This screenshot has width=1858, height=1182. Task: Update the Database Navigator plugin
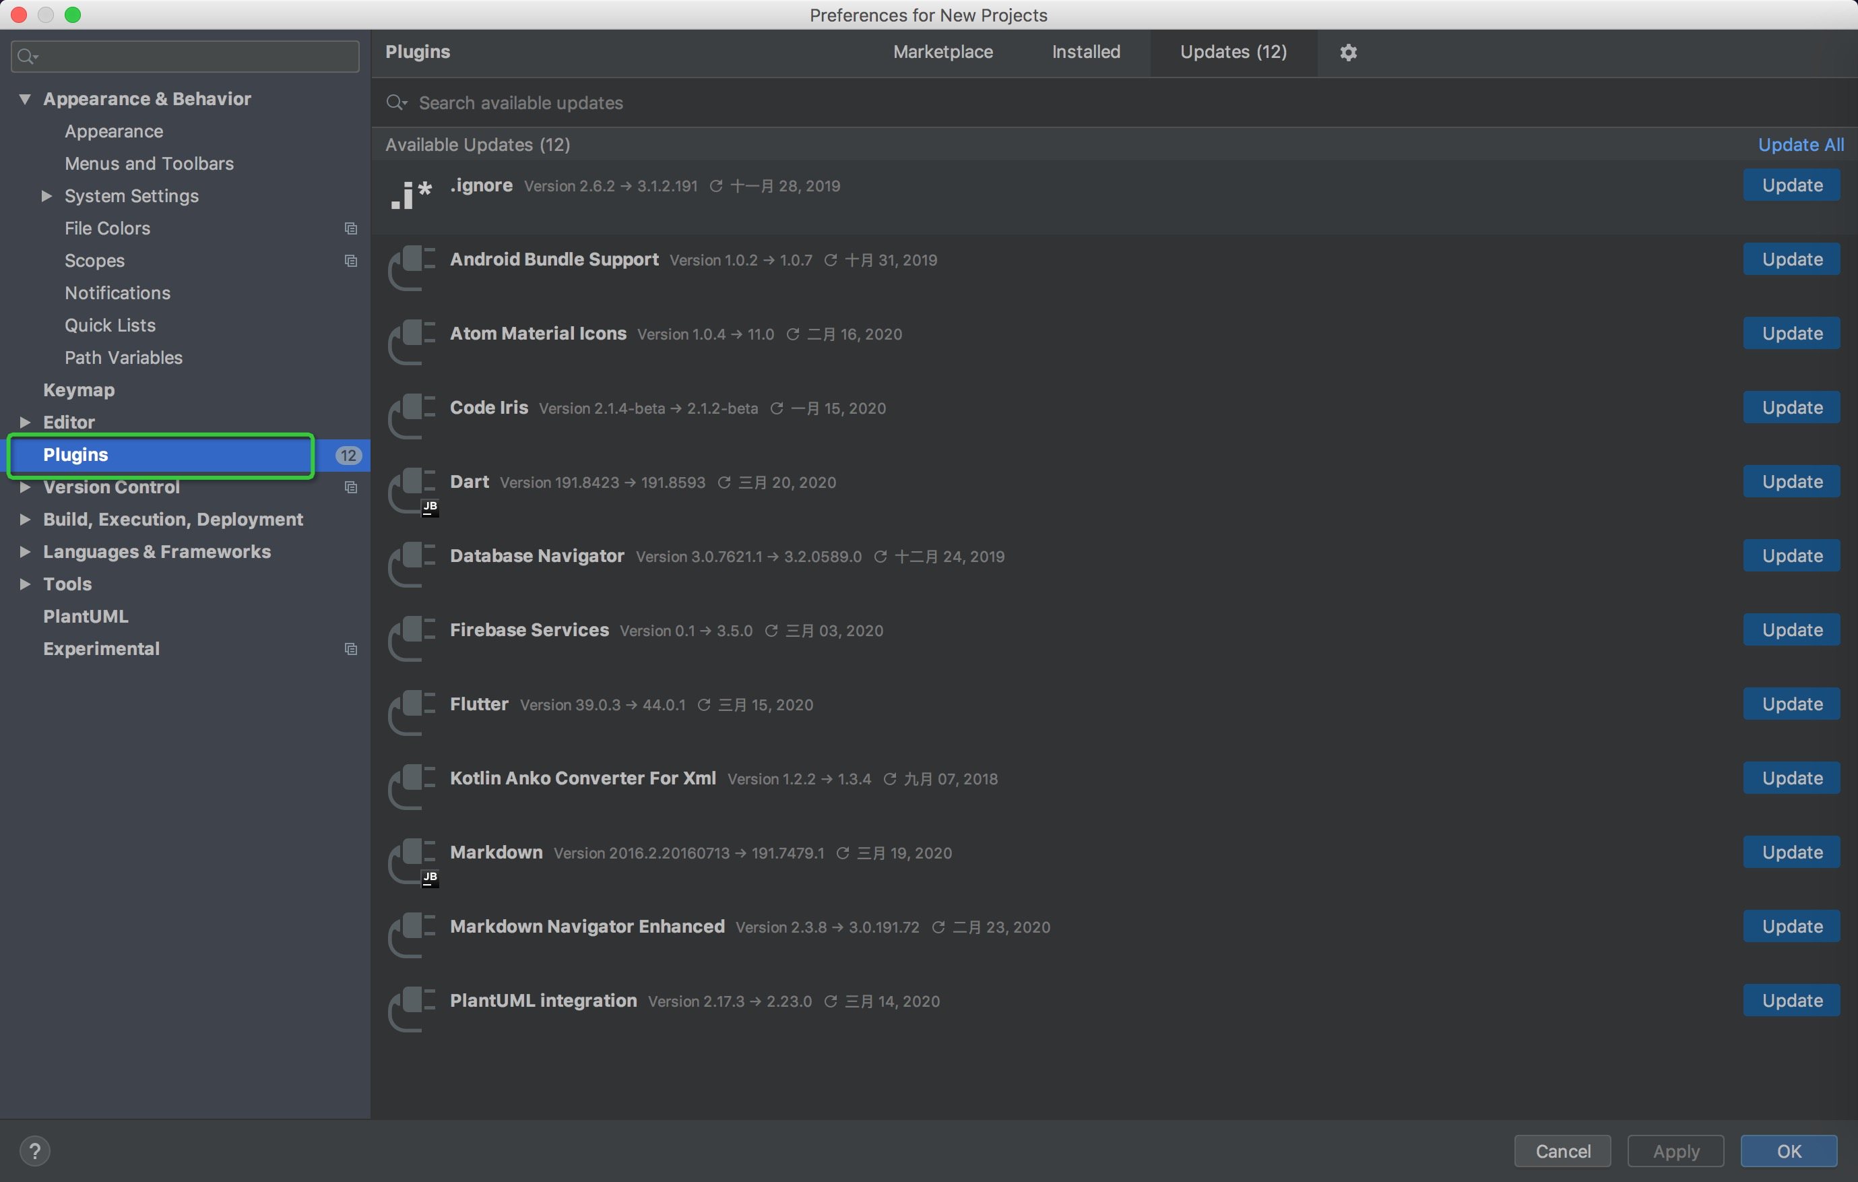pos(1792,556)
